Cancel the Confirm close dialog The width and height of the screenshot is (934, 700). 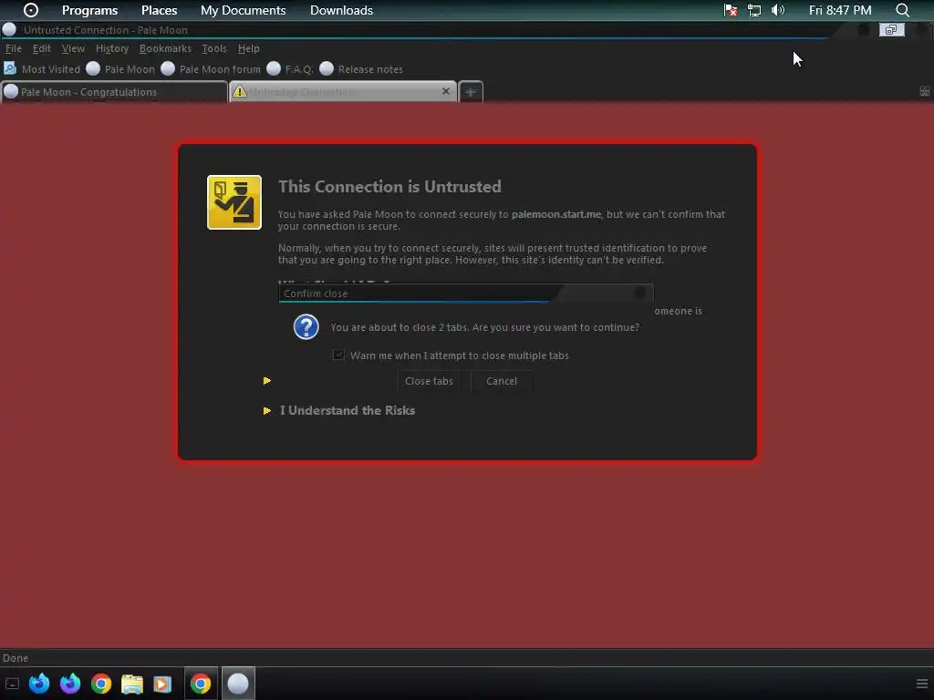[502, 381]
